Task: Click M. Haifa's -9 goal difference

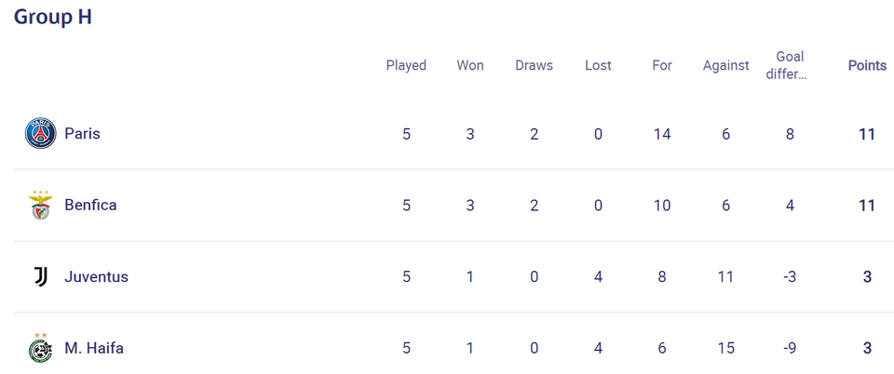Action: click(x=790, y=348)
